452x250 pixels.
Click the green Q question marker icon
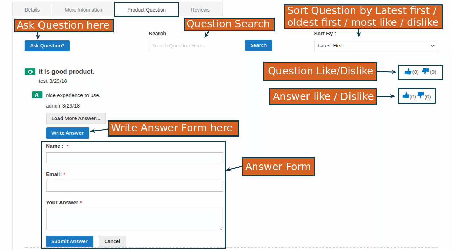pos(30,72)
